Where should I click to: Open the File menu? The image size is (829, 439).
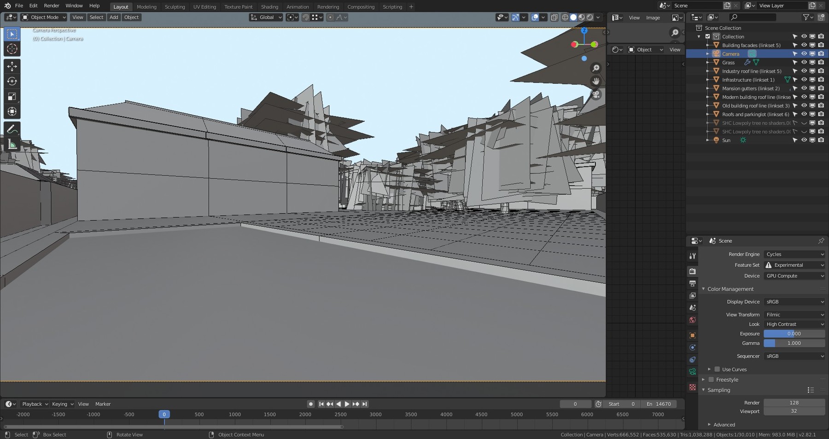[x=19, y=6]
